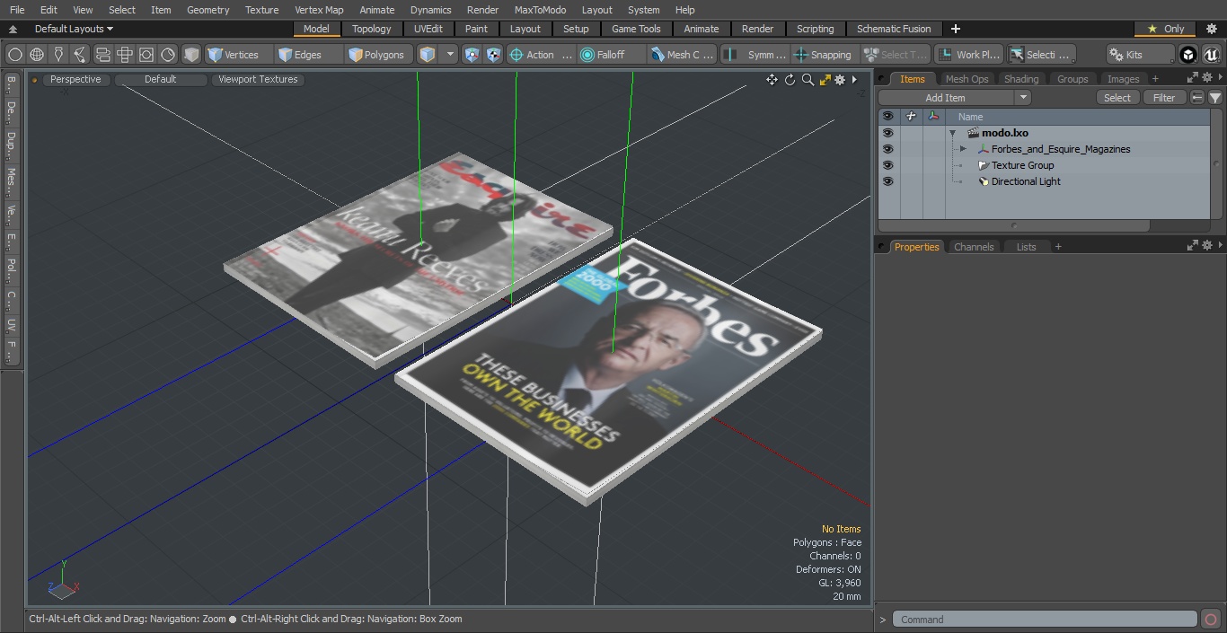Open the Add Item dropdown arrow
This screenshot has height=633, width=1227.
coord(1022,98)
